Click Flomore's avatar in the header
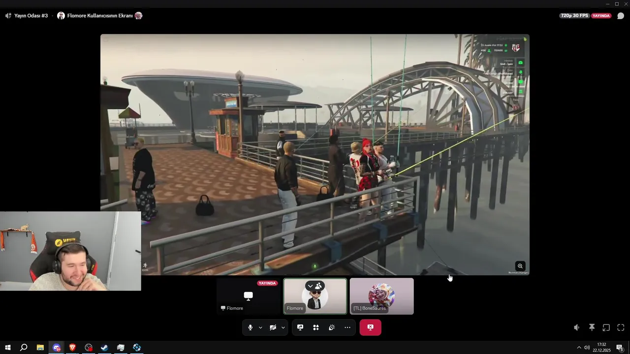This screenshot has width=630, height=354. (61, 16)
